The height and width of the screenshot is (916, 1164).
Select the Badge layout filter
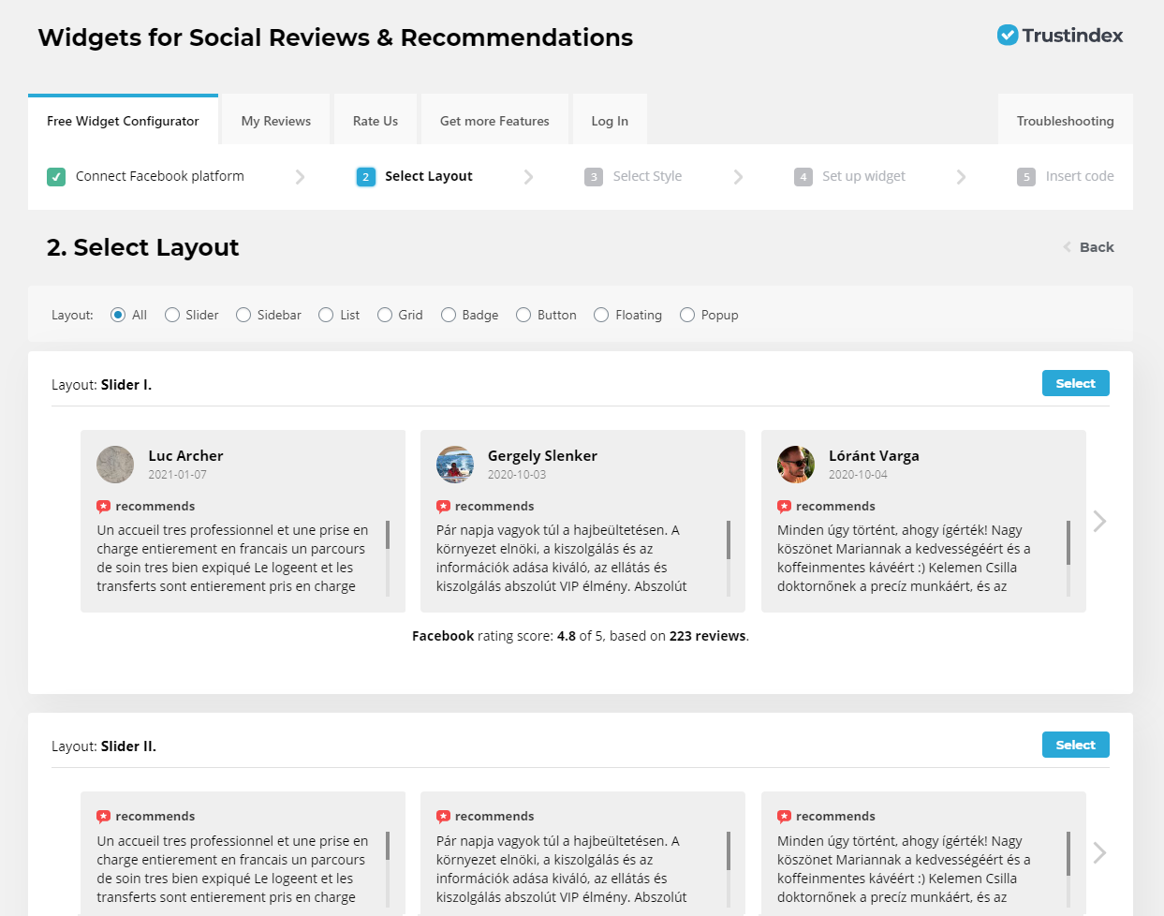tap(449, 315)
